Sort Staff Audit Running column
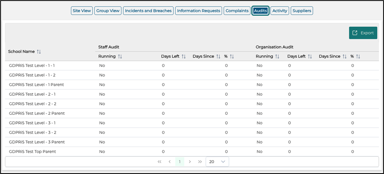The height and width of the screenshot is (174, 384). [120, 56]
